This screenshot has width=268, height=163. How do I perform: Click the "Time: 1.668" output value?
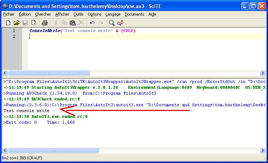click(x=61, y=122)
